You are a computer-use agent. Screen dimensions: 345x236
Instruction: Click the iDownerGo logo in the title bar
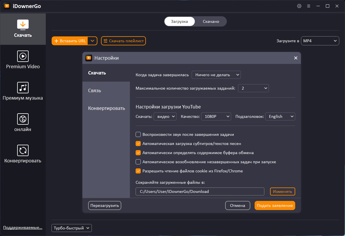point(7,6)
